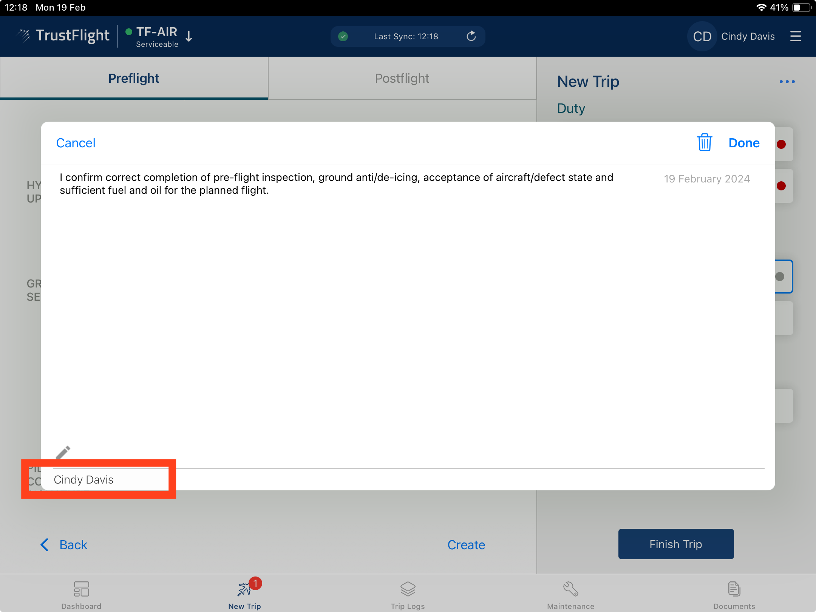The image size is (816, 612).
Task: Click the Finish Trip button
Action: (x=675, y=544)
